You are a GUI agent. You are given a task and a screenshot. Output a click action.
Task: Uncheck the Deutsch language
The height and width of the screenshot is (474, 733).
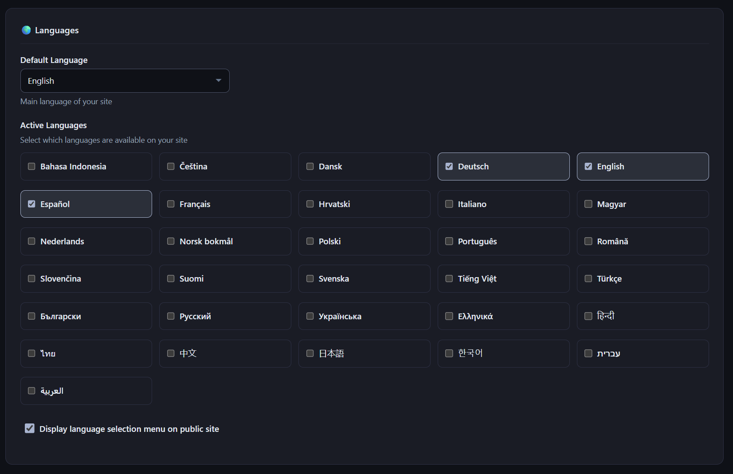tap(449, 166)
